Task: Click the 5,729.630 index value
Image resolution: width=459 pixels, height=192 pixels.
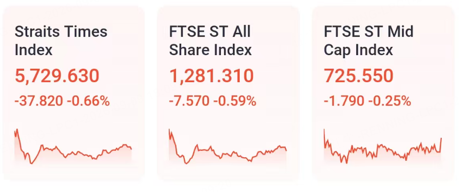Action: coord(57,76)
